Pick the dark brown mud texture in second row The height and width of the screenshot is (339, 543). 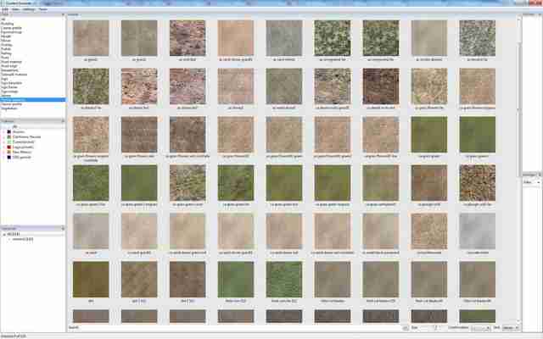click(x=381, y=86)
